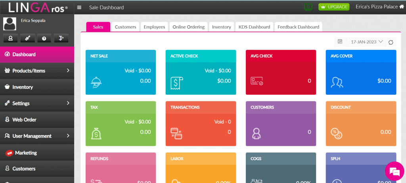Expand the User Management sidebar menu
The image size is (406, 183).
pos(37,136)
